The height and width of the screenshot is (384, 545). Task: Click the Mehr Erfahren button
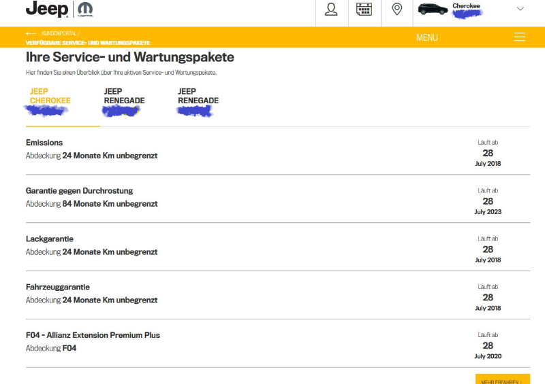click(x=502, y=381)
